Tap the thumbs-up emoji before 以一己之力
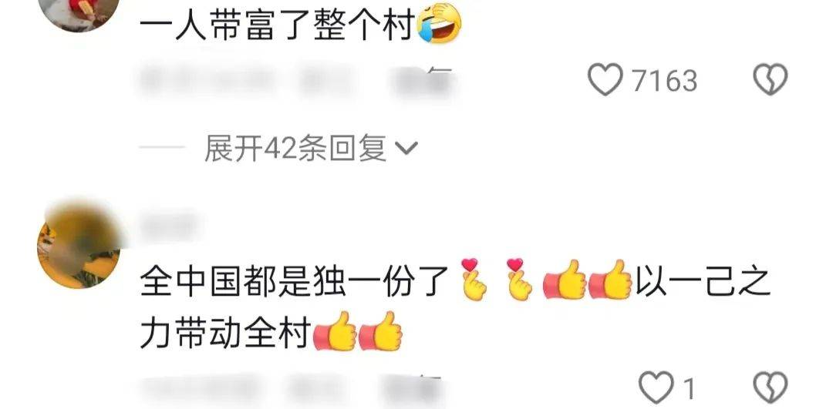 click(x=610, y=280)
